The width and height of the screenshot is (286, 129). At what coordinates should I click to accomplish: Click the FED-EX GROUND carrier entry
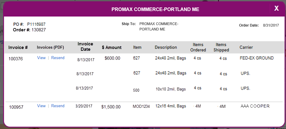tap(257, 58)
